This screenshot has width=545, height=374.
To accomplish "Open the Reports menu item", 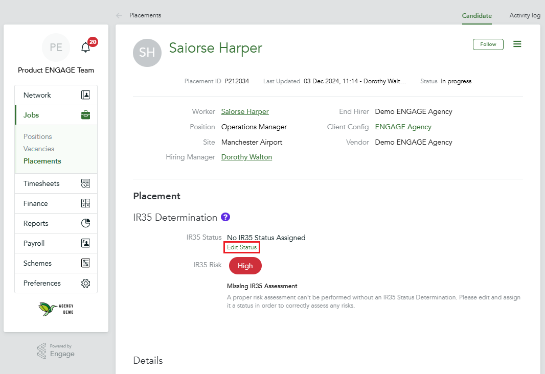I will (x=56, y=223).
